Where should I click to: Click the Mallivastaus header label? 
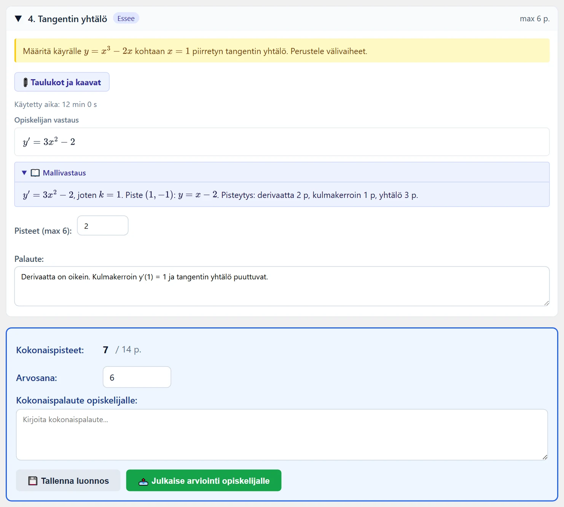(64, 173)
